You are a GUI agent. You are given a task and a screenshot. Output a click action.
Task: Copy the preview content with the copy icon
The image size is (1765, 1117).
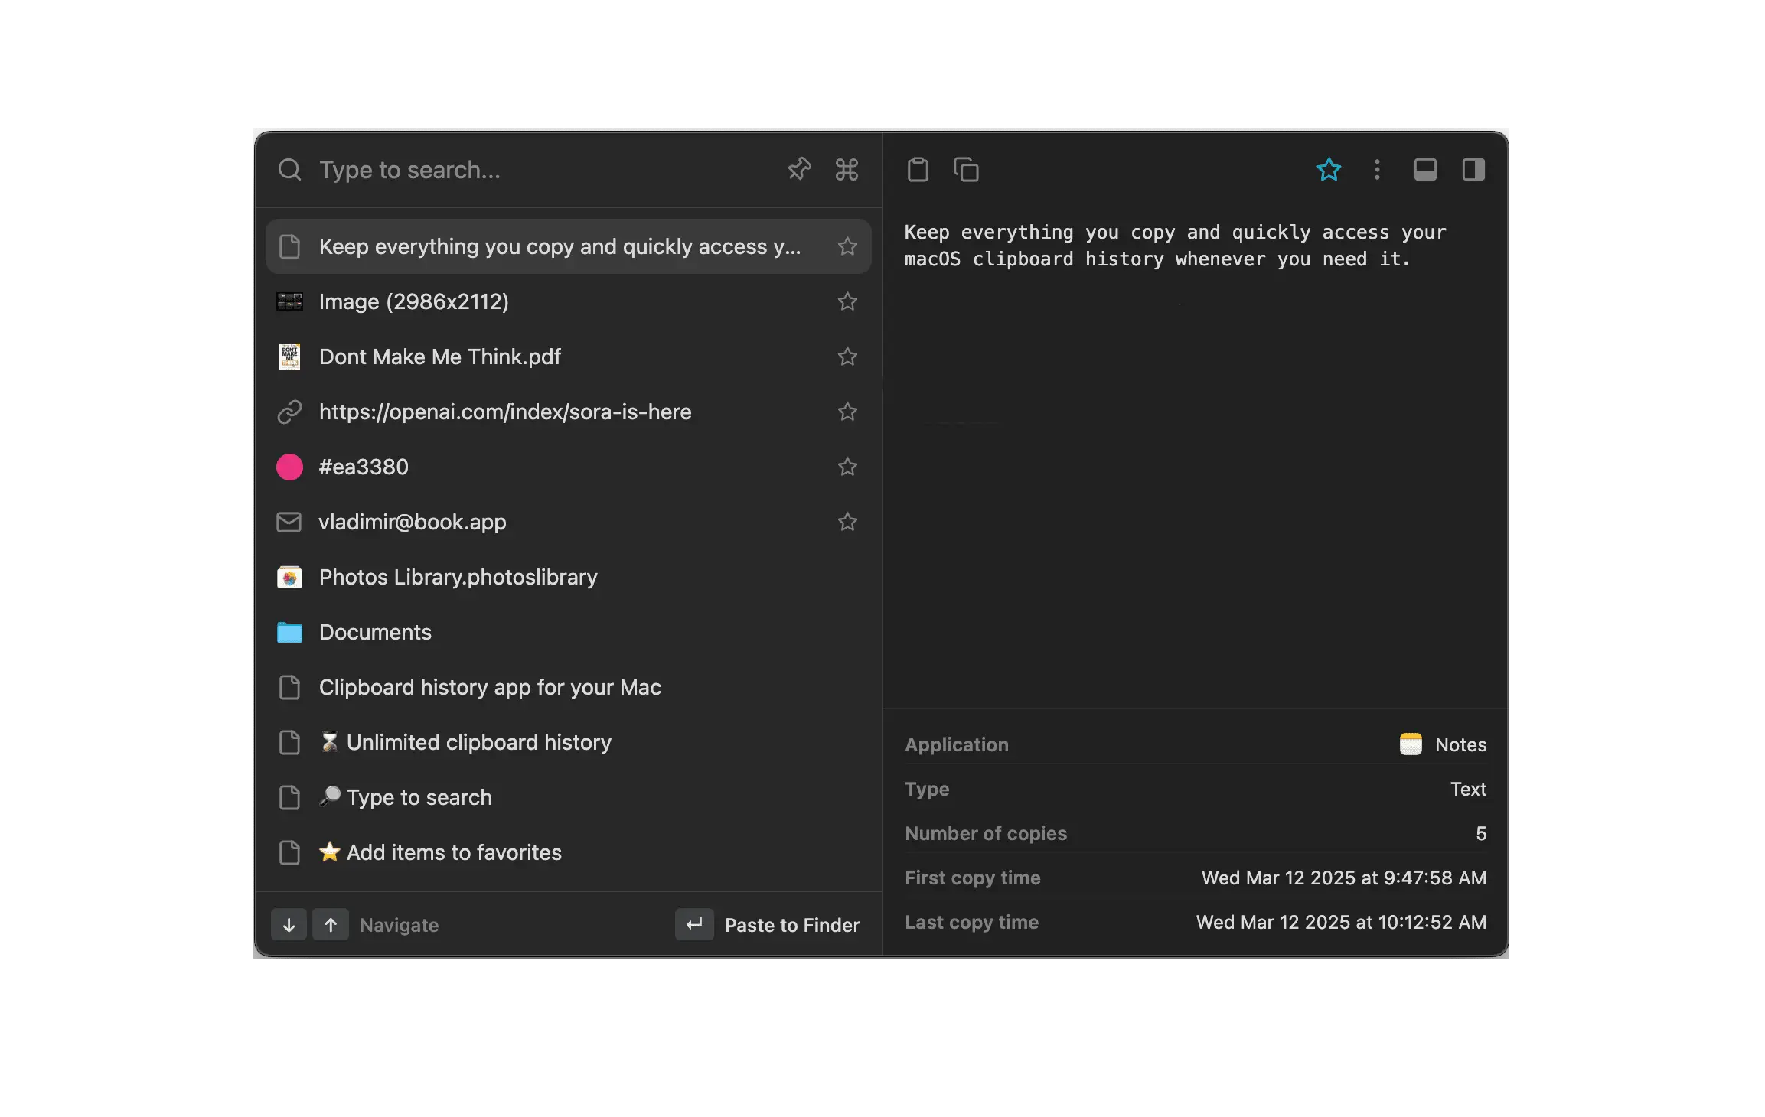click(x=966, y=169)
